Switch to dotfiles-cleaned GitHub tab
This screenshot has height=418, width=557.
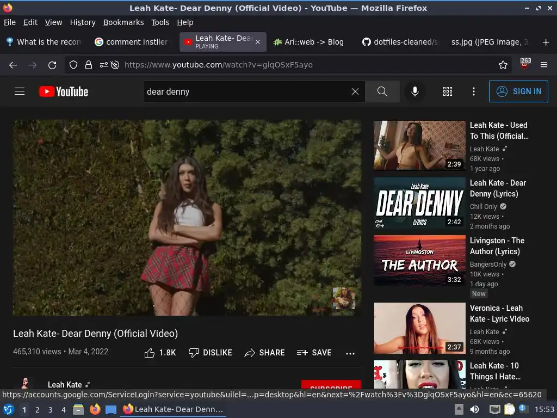(x=400, y=42)
